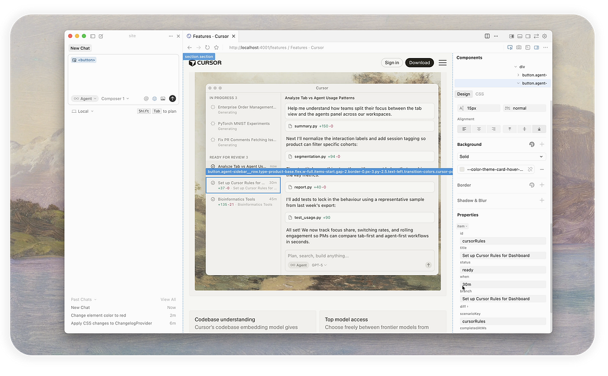Bookmark the page with the star icon
Screen dimensions: 608x376
(216, 47)
